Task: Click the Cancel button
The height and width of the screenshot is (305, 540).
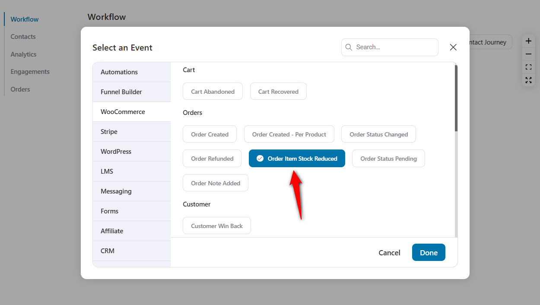Action: [389, 253]
